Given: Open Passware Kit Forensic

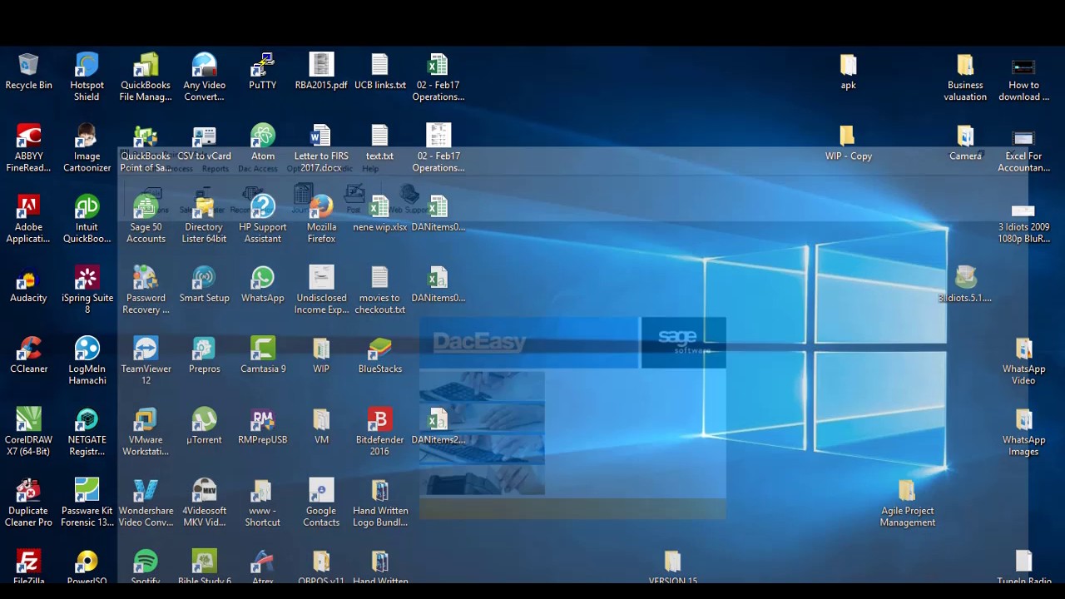Looking at the screenshot, I should pyautogui.click(x=87, y=502).
